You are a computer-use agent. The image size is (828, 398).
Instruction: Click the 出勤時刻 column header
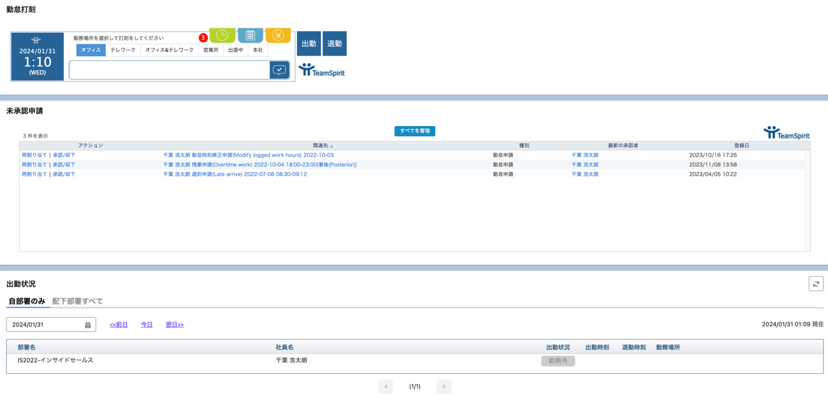597,348
